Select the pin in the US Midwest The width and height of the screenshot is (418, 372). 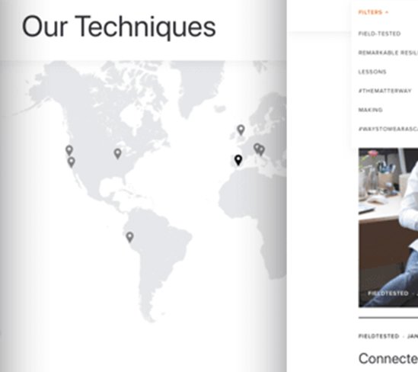click(x=117, y=153)
